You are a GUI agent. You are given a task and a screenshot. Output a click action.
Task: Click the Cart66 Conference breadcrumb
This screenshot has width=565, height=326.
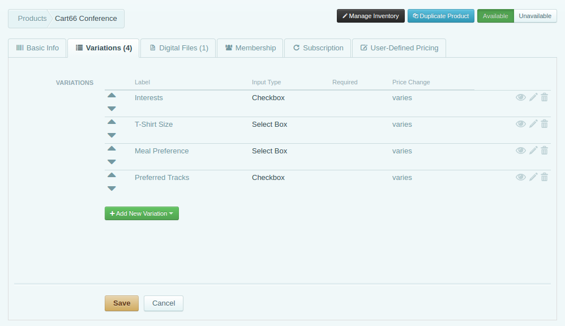pos(86,18)
